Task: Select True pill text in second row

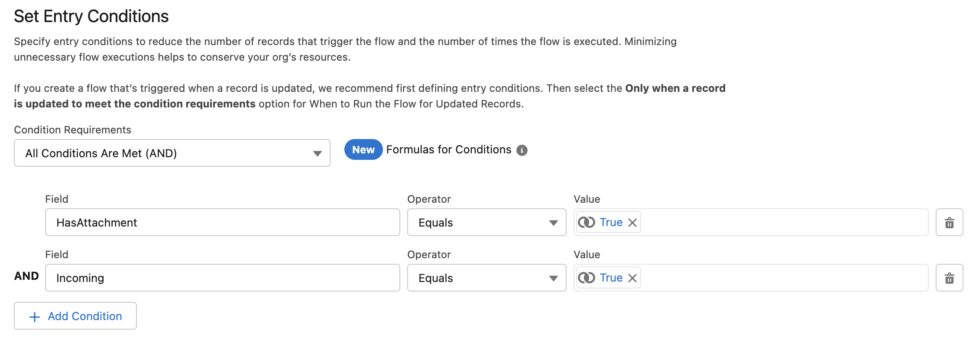Action: pyautogui.click(x=611, y=278)
